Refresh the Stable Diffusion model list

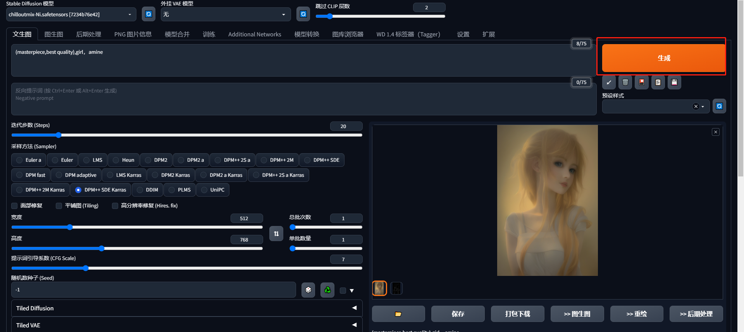(148, 14)
